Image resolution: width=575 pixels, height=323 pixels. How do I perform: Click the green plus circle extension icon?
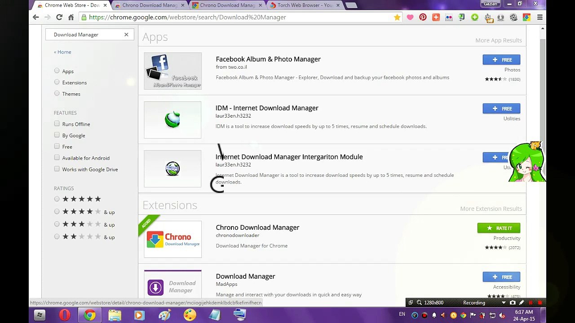point(475,17)
